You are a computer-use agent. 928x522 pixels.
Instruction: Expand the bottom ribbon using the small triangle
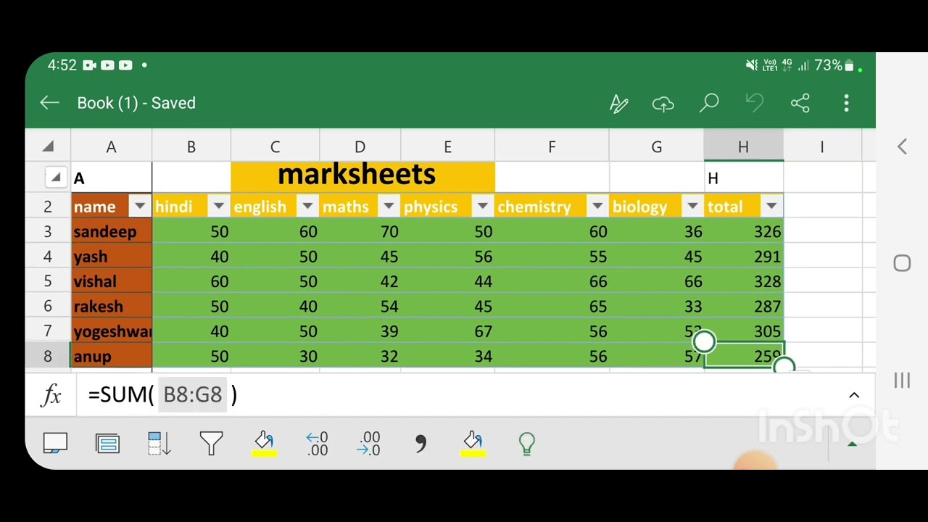pyautogui.click(x=853, y=443)
